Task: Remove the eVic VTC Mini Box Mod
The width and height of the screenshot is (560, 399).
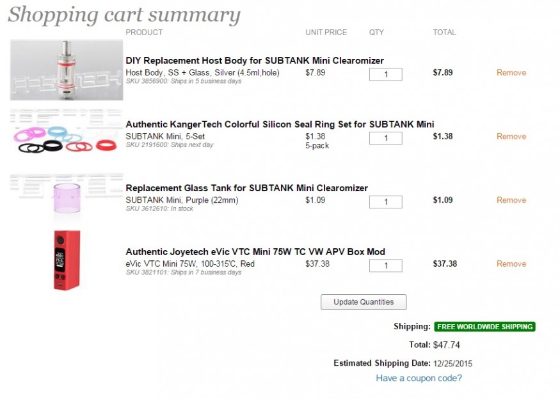Action: point(511,263)
